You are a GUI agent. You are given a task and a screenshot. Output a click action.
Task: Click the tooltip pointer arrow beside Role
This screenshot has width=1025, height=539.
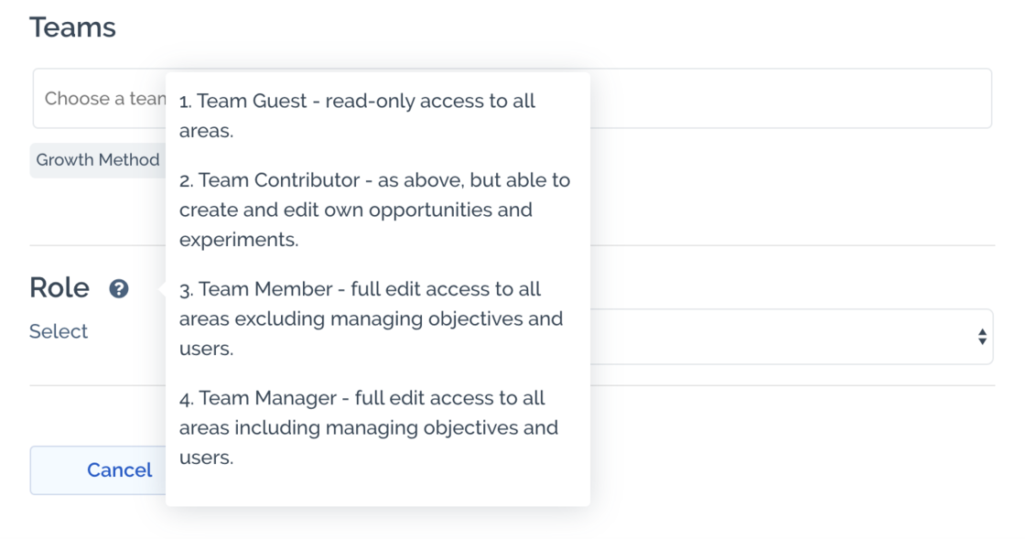tap(162, 289)
